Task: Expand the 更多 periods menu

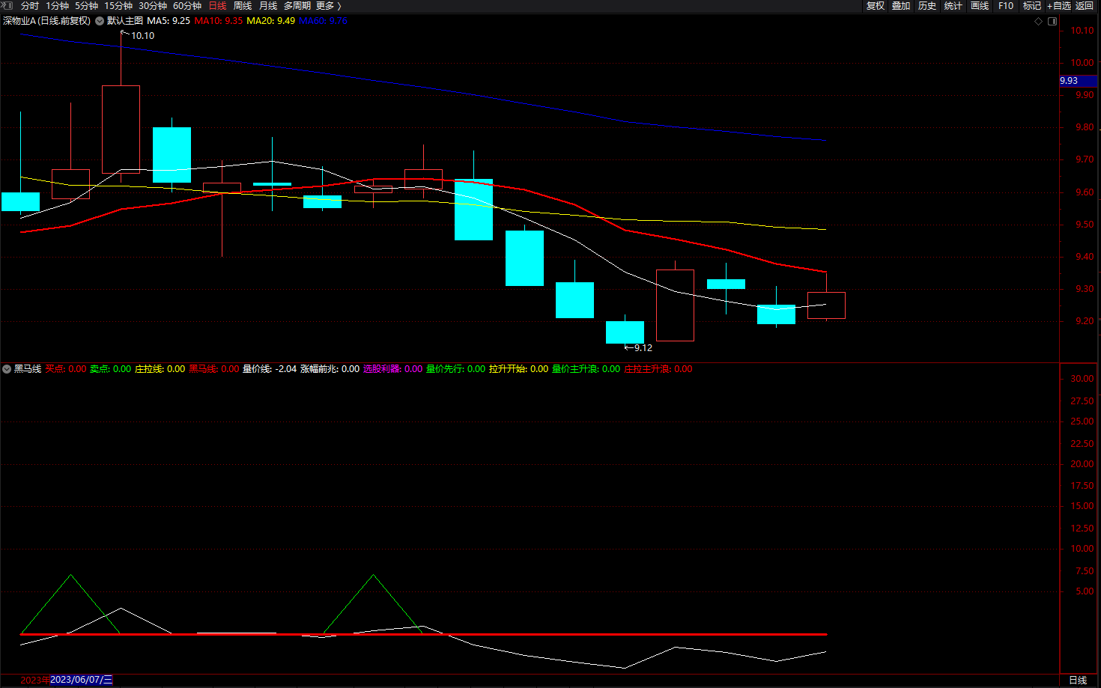Action: click(x=328, y=6)
